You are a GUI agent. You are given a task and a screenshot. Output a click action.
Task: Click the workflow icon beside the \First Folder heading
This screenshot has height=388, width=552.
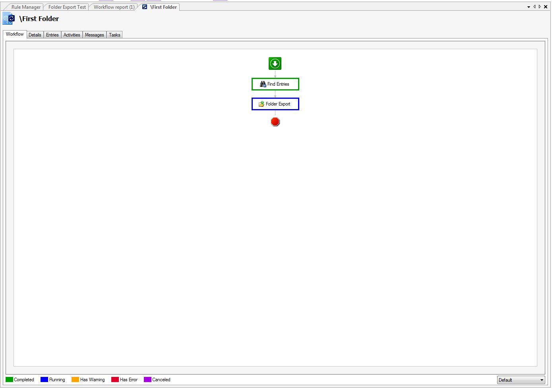[x=9, y=18]
